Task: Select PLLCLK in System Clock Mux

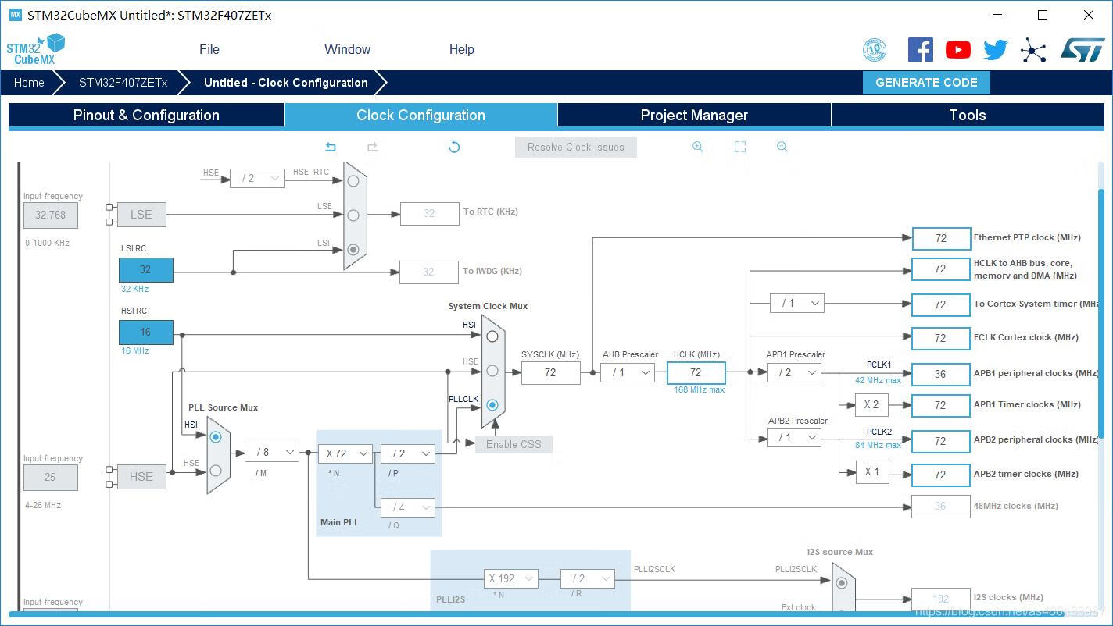Action: pyautogui.click(x=492, y=405)
